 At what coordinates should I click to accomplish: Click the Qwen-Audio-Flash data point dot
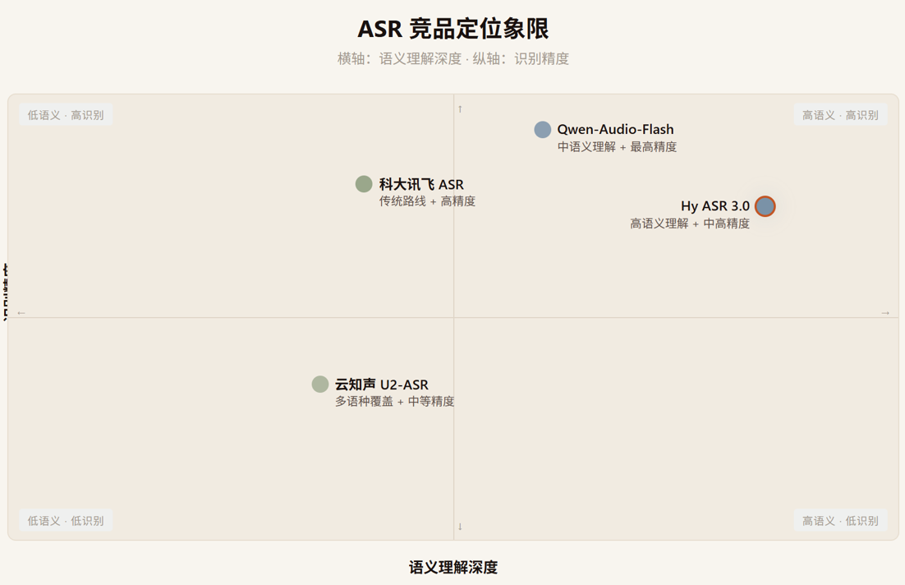click(543, 129)
